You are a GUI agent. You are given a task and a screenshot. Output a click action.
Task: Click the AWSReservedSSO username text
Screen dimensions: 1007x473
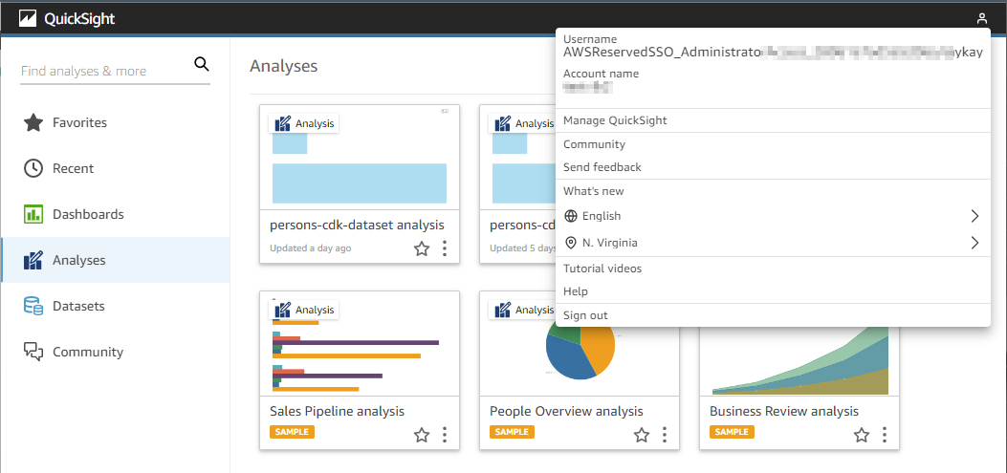click(773, 54)
